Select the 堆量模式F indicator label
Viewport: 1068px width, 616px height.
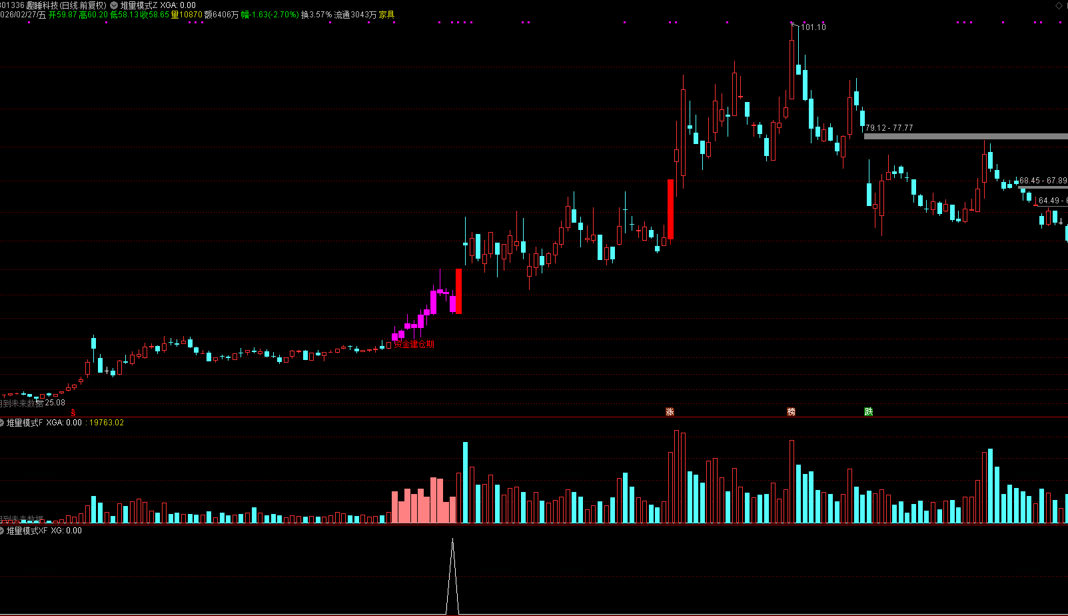coord(25,423)
